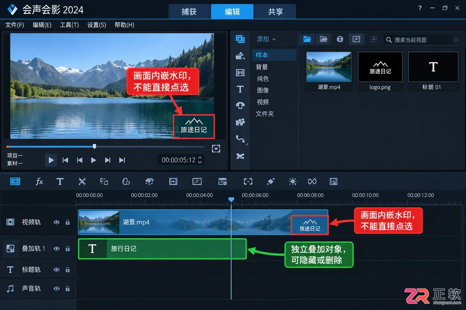
Task: Click the music note sound track icon
Action: pyautogui.click(x=11, y=288)
